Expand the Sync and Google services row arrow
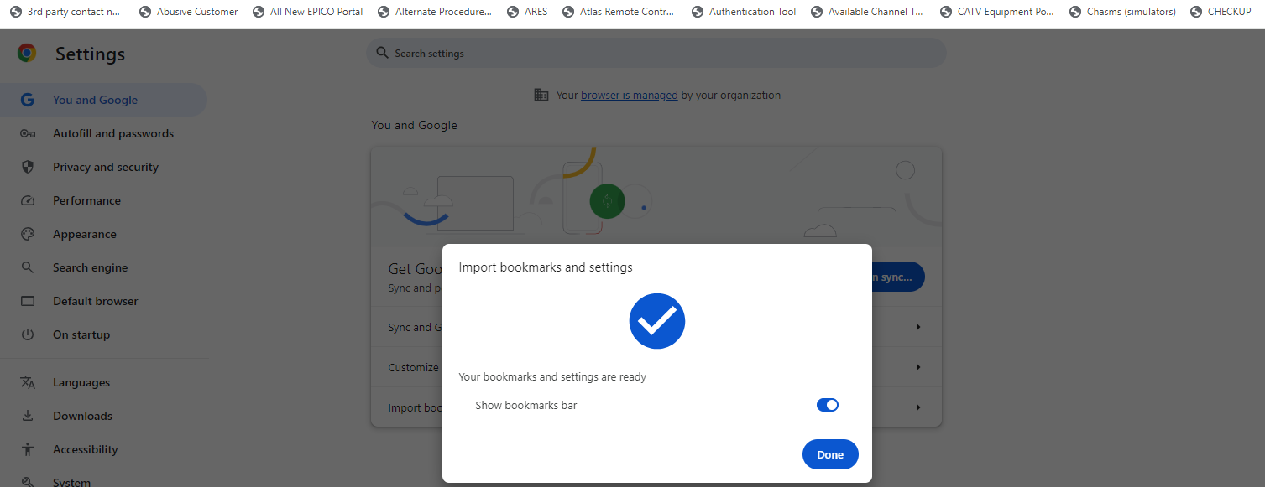 tap(918, 327)
